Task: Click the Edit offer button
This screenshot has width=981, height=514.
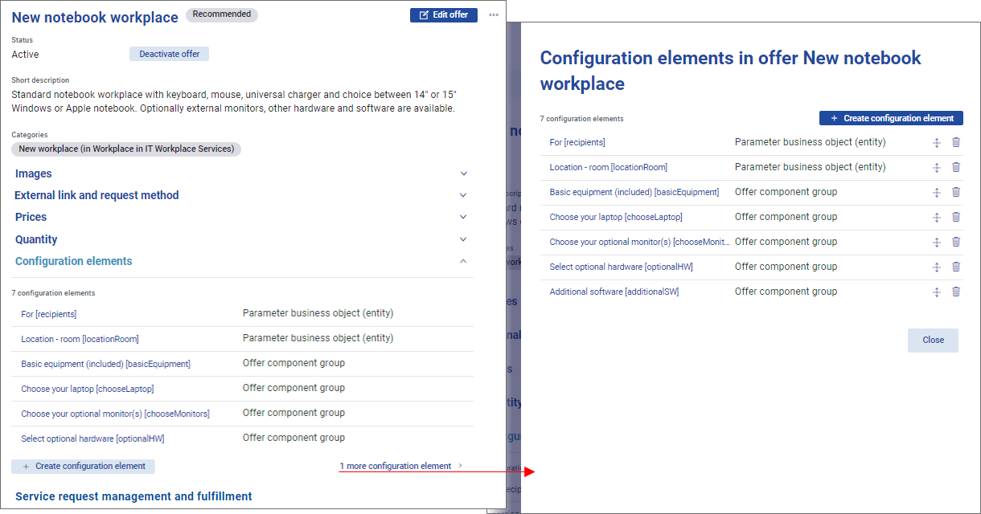Action: [444, 15]
